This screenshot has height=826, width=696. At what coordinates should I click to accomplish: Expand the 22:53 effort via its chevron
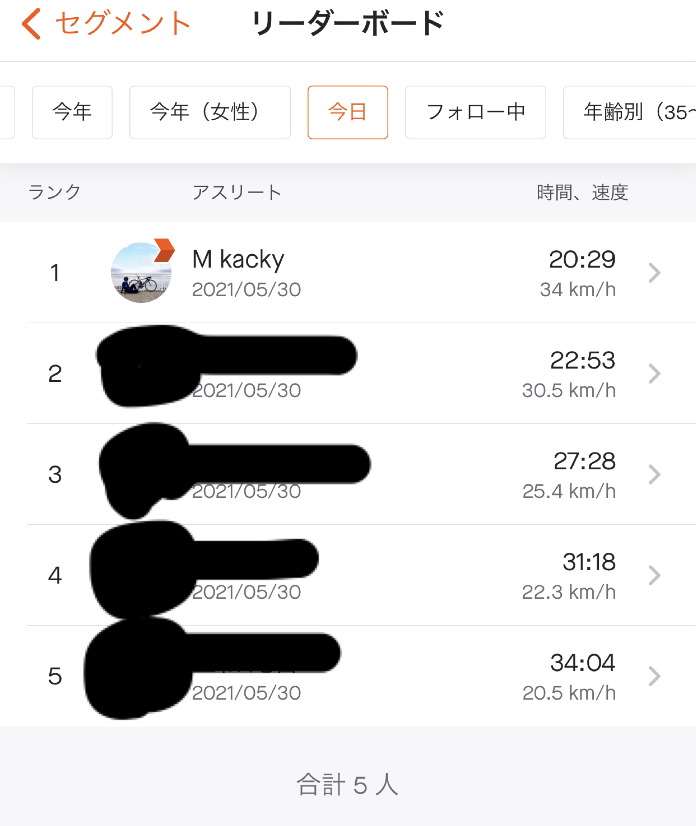(x=654, y=373)
